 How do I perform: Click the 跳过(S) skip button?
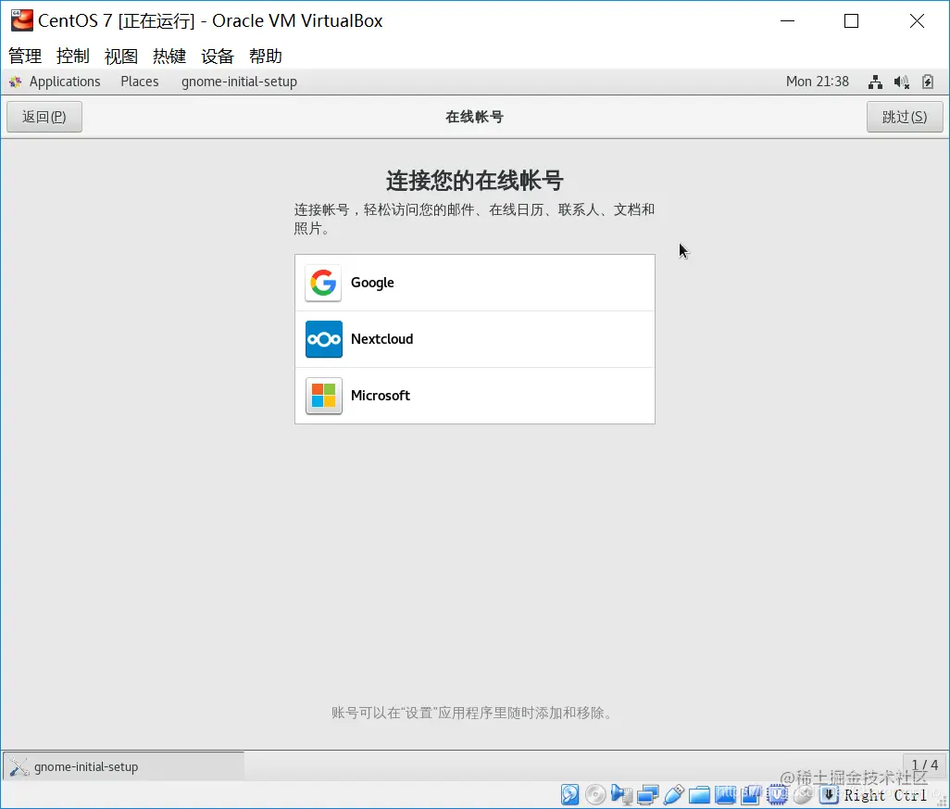[905, 117]
